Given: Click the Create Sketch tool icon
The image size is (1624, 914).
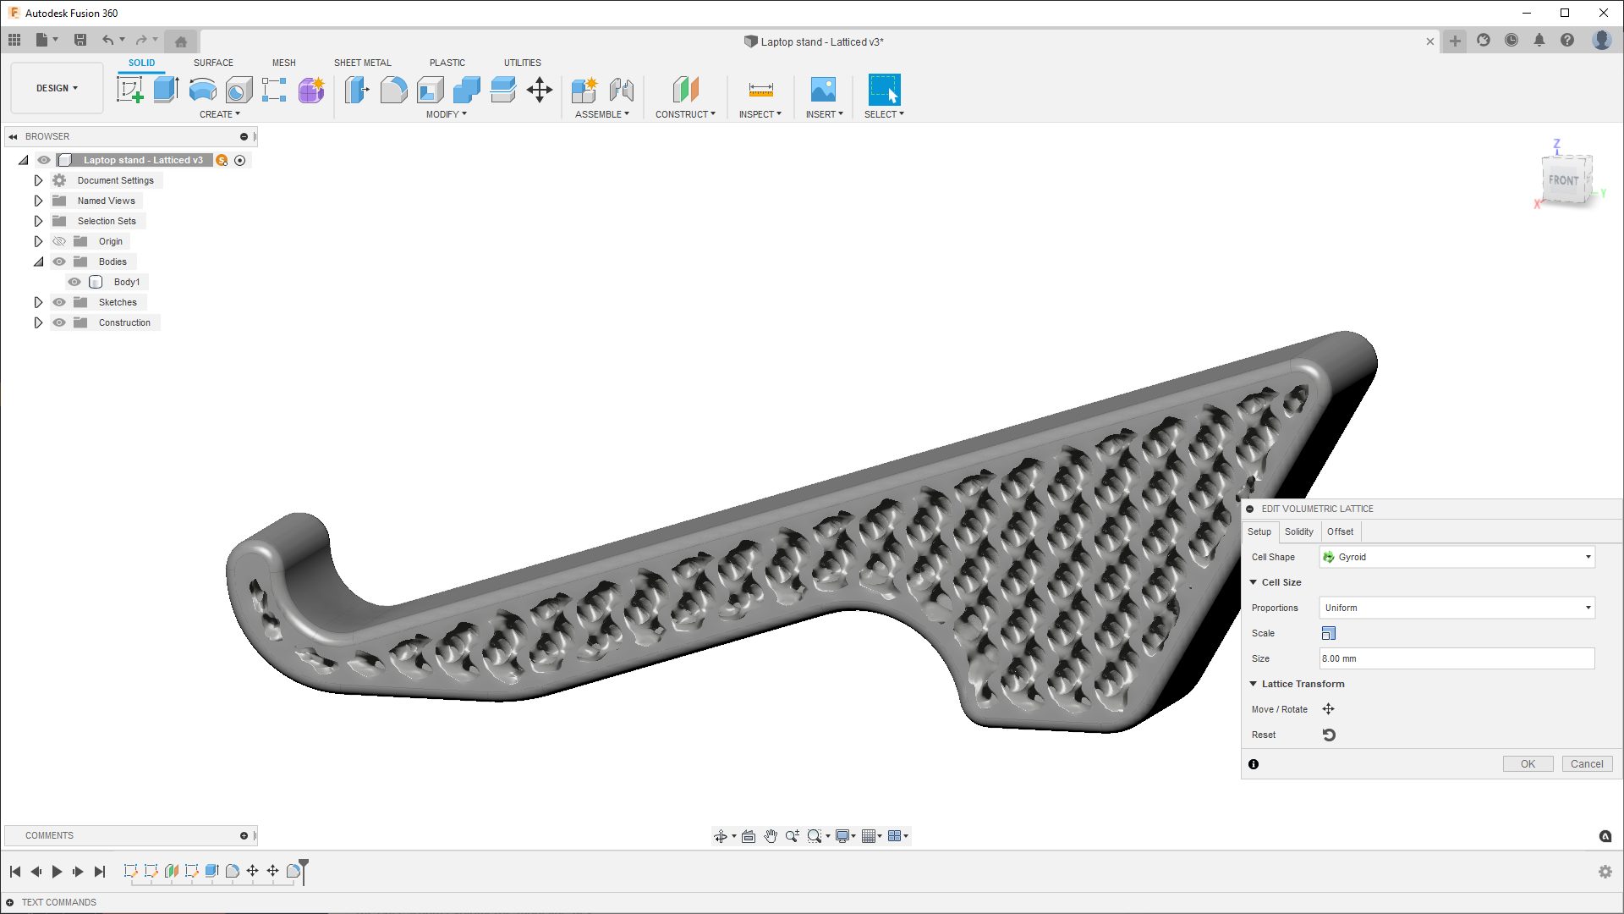Looking at the screenshot, I should [x=129, y=90].
